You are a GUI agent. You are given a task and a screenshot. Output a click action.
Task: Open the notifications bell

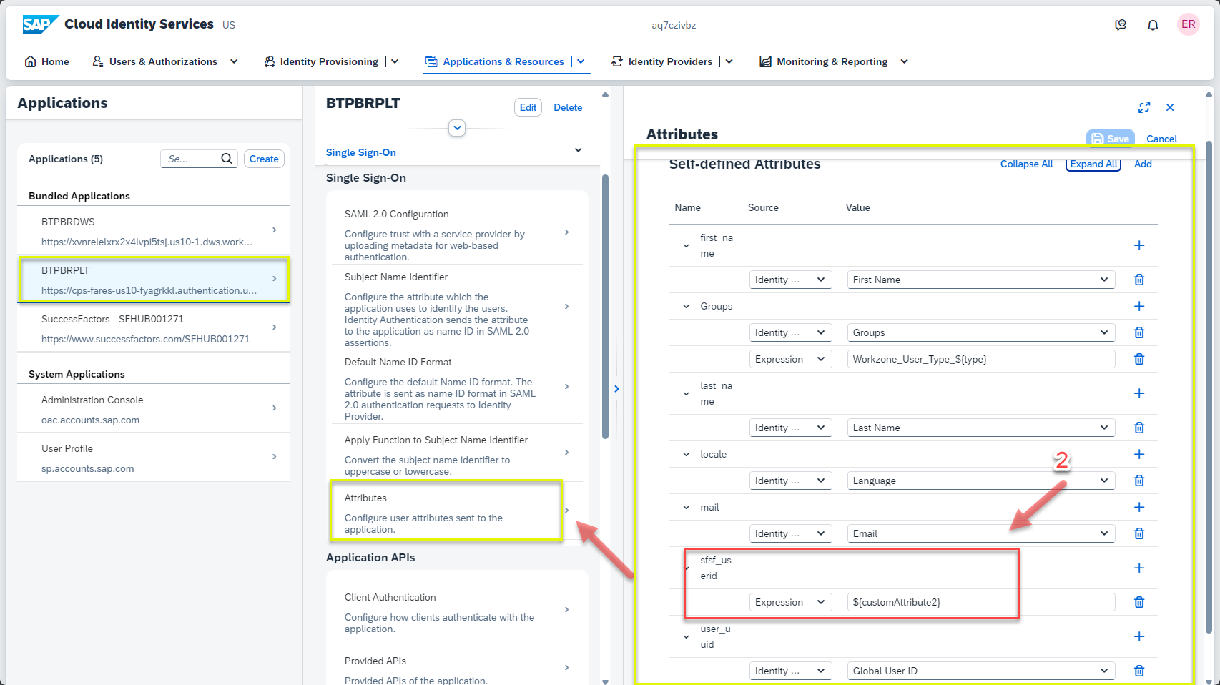[1153, 25]
